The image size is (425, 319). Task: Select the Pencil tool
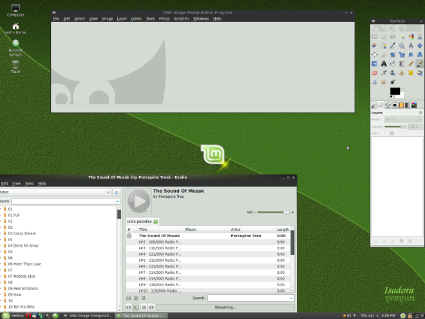click(x=411, y=64)
